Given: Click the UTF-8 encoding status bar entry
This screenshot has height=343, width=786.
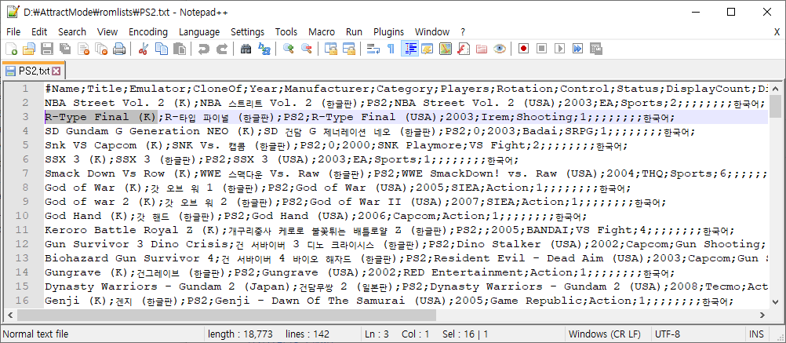Looking at the screenshot, I should 668,334.
